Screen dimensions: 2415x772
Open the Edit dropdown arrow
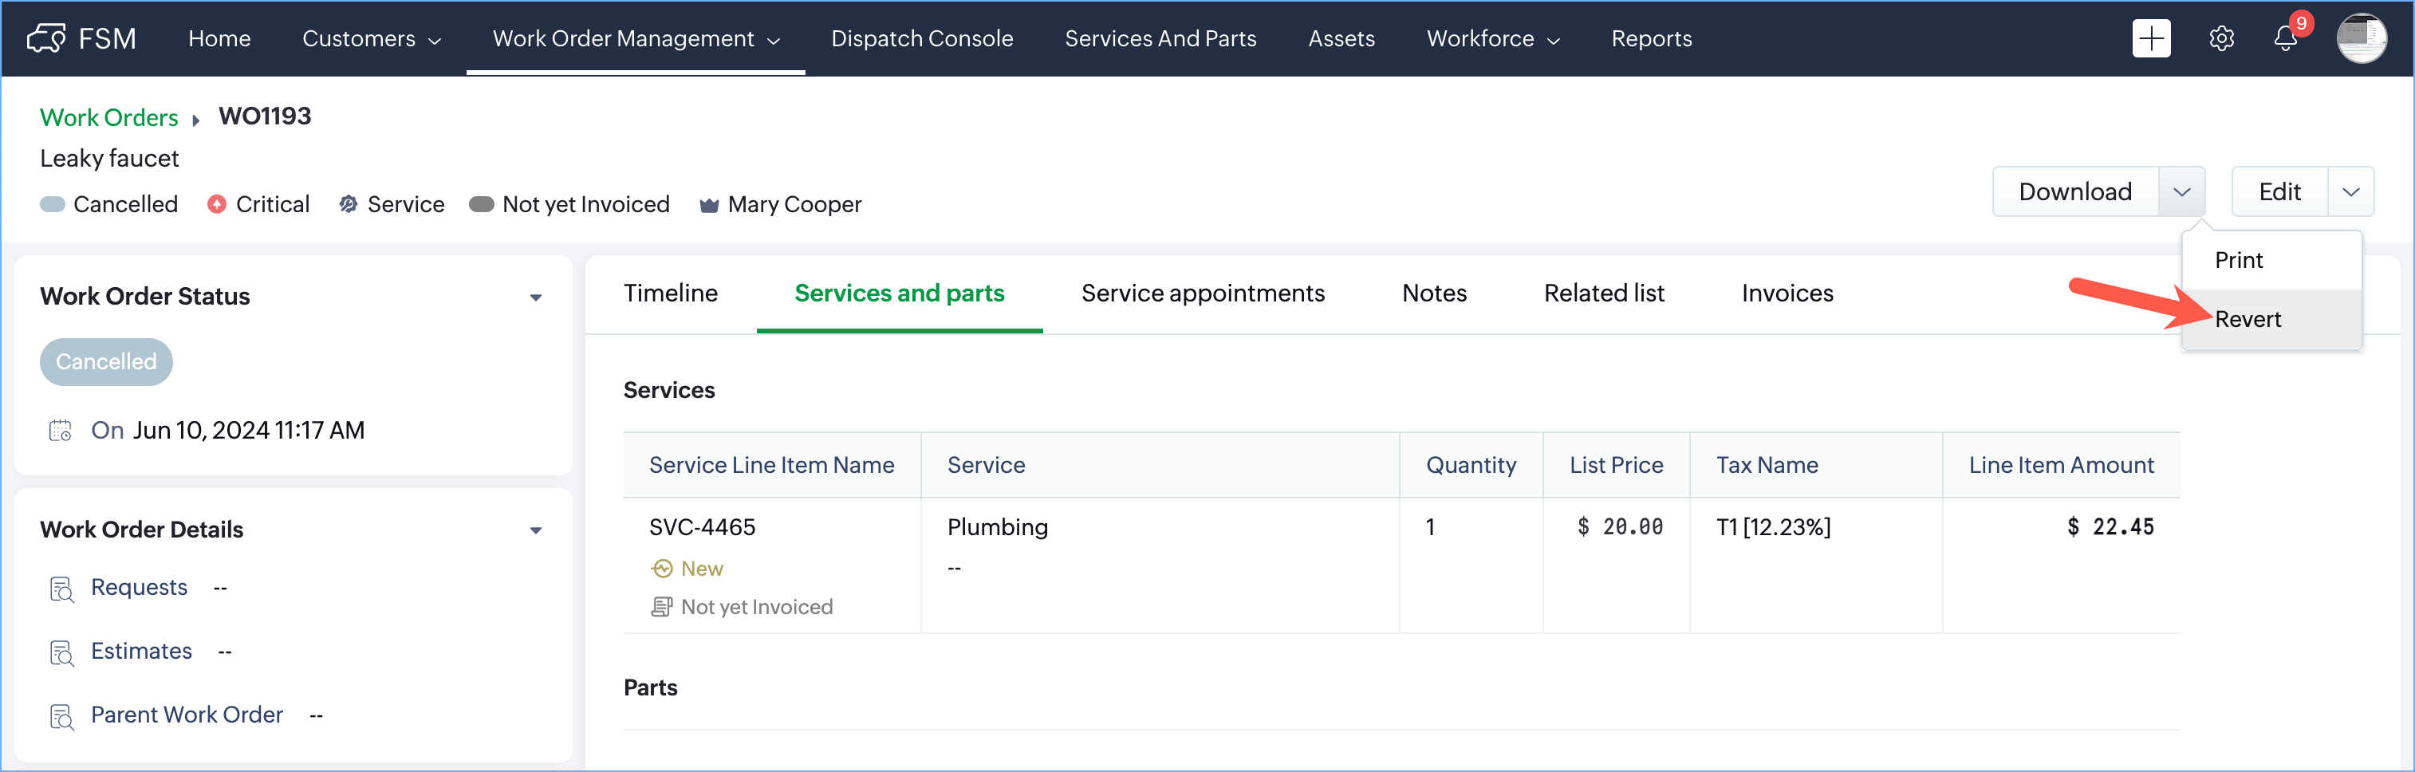[x=2350, y=192]
